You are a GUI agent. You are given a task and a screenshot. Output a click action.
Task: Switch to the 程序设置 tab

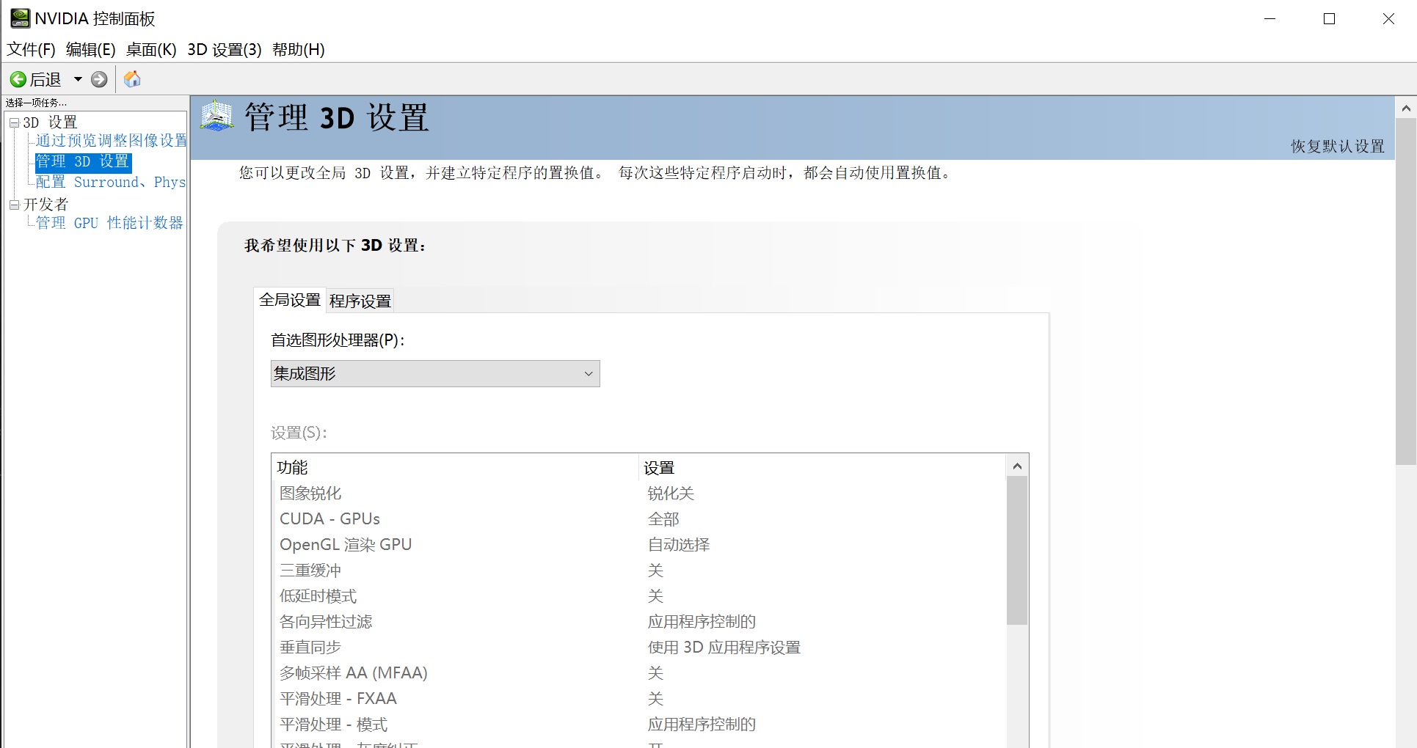point(360,301)
